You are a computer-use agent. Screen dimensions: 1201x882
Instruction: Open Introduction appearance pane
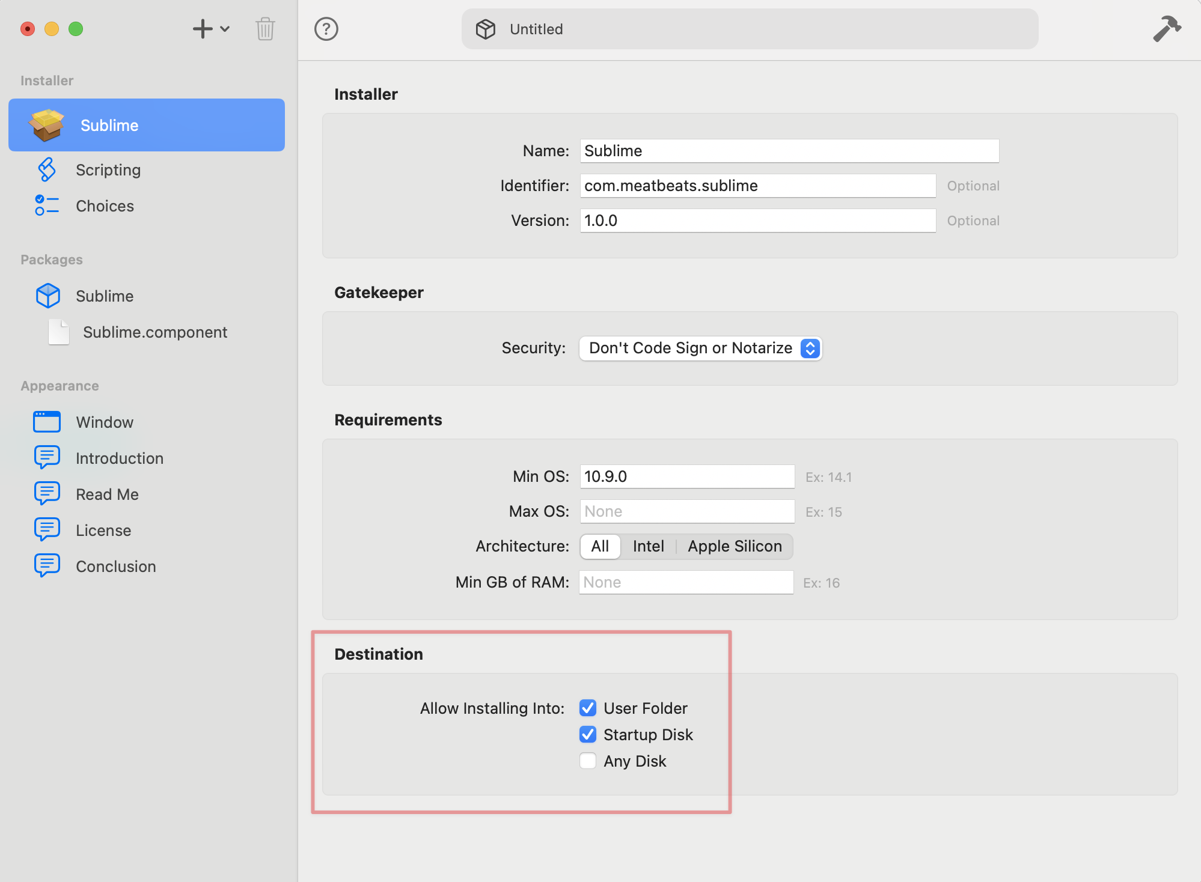tap(119, 458)
